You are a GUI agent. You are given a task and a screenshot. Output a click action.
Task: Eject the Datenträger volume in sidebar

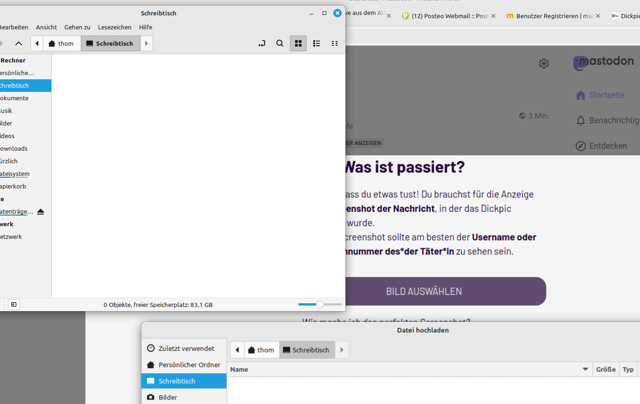pyautogui.click(x=41, y=212)
